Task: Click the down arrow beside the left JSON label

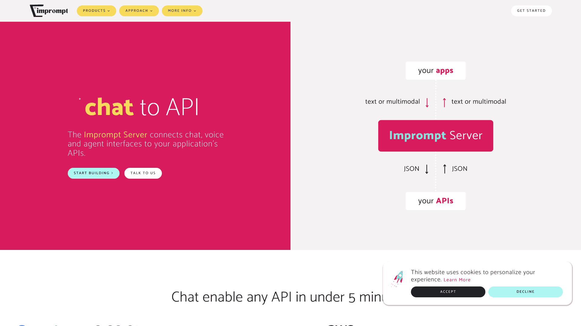Action: tap(427, 169)
